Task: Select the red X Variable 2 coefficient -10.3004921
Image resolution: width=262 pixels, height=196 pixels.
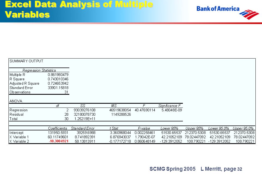Action: point(59,141)
